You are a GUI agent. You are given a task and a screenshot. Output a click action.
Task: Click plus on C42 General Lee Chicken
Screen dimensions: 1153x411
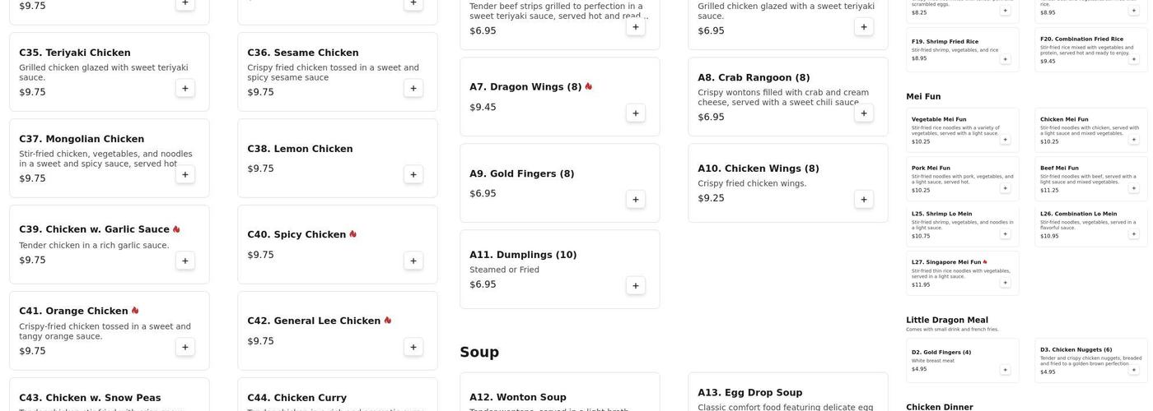point(413,348)
